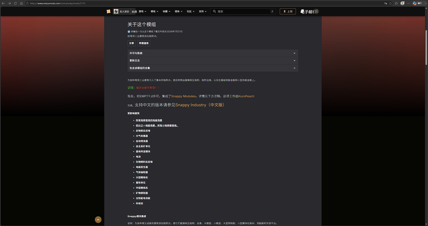
Task: Open the user avatar menu
Action: [x=316, y=11]
